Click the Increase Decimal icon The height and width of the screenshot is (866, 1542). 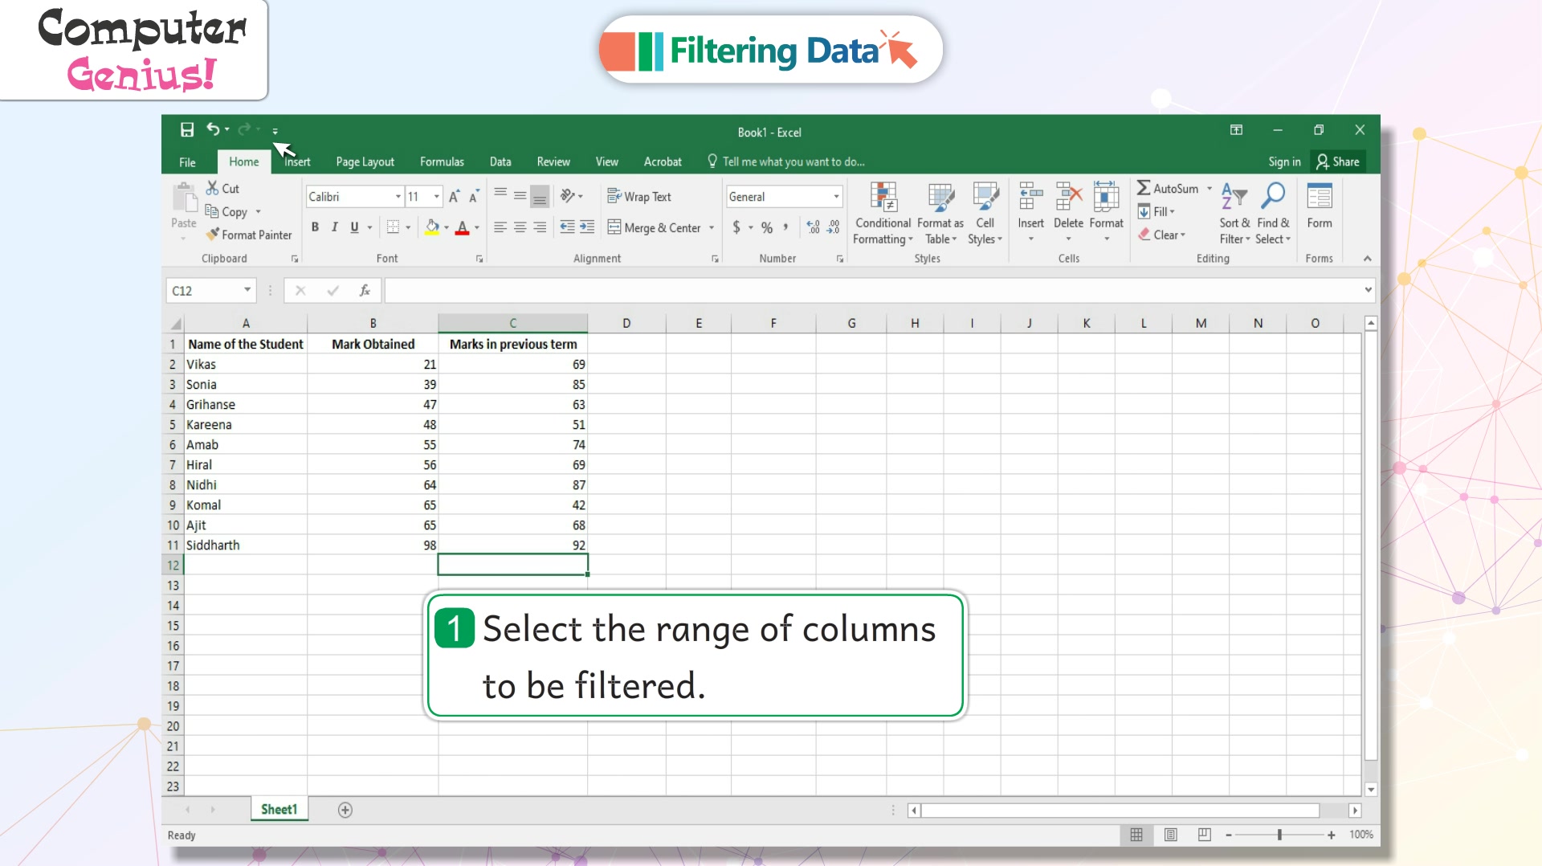click(x=814, y=227)
